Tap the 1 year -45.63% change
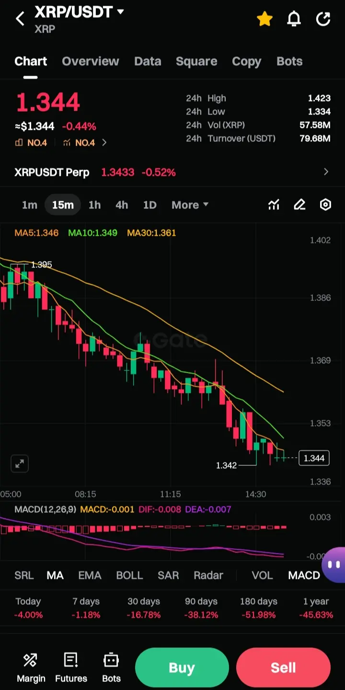The height and width of the screenshot is (690, 345). 316,608
